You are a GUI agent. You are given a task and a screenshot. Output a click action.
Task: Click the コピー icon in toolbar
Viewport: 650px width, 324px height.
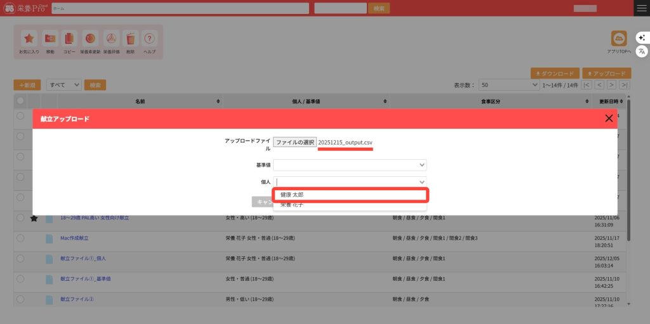tap(70, 38)
